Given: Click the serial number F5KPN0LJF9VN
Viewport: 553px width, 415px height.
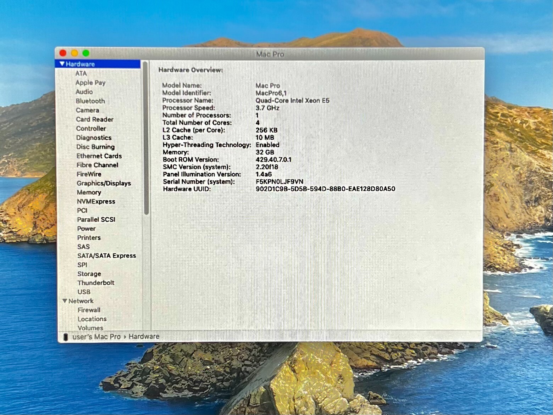Looking at the screenshot, I should (280, 182).
